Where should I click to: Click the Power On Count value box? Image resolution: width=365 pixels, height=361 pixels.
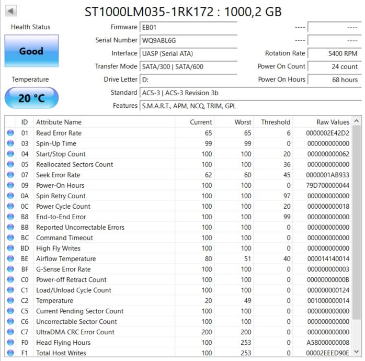pos(334,66)
